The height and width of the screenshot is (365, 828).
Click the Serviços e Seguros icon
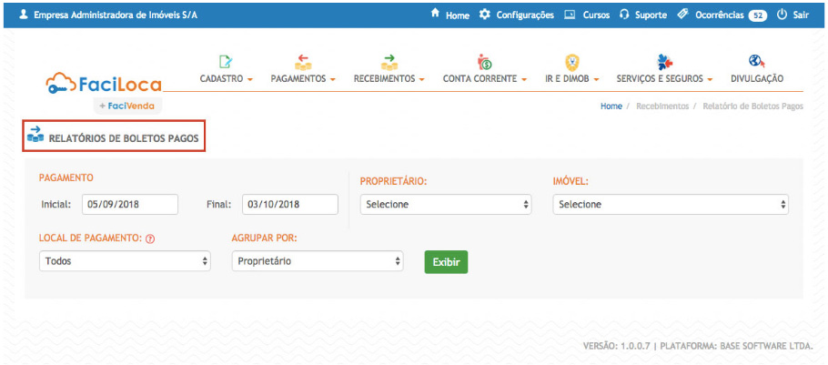(x=664, y=62)
